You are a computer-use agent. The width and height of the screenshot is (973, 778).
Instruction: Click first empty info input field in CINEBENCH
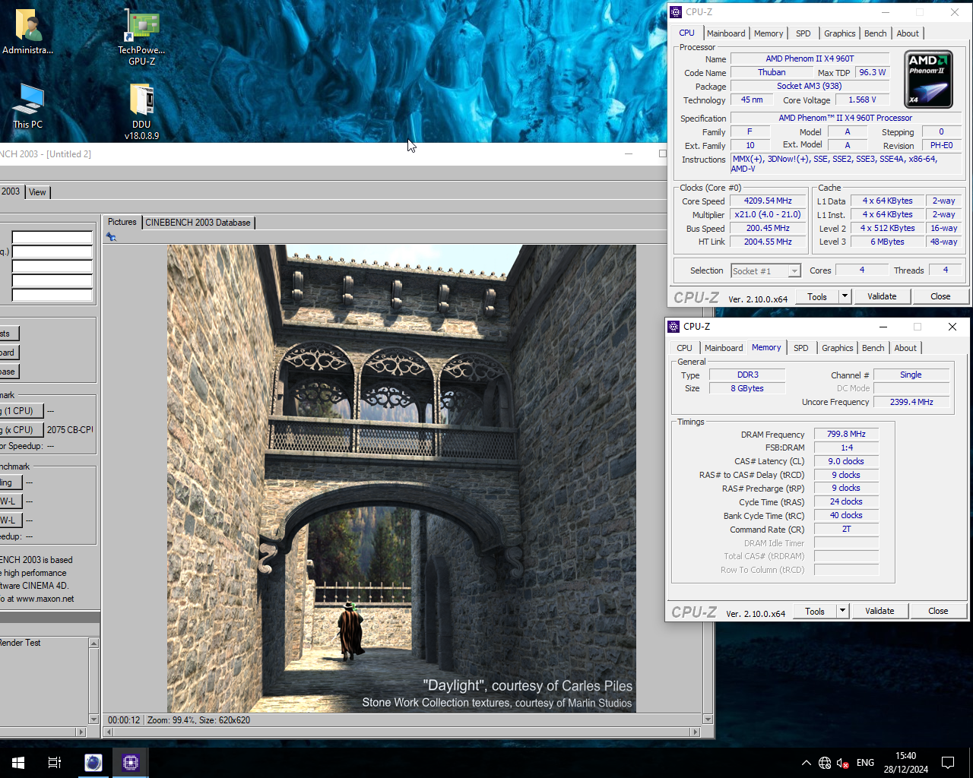pyautogui.click(x=52, y=237)
